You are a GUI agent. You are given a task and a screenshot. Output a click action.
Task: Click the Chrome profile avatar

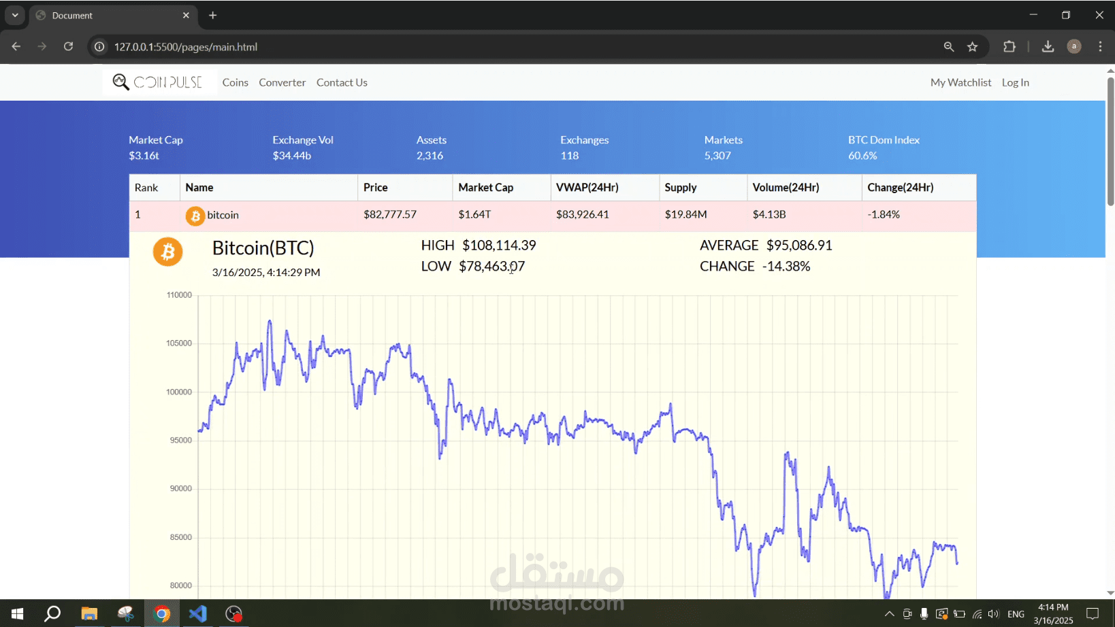1074,46
